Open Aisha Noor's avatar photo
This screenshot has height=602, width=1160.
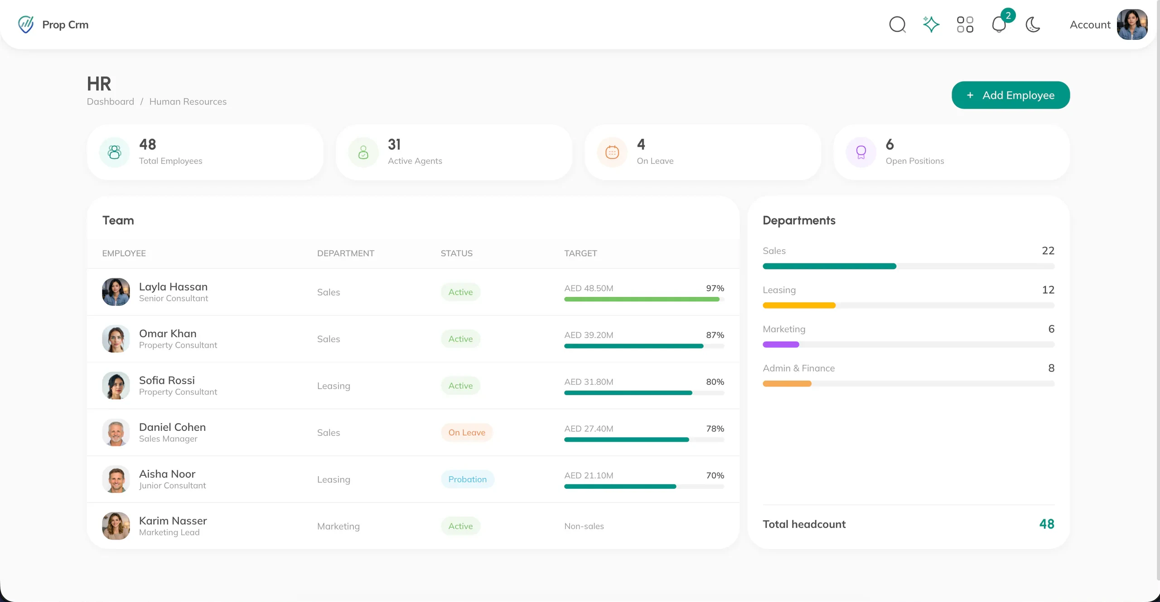pyautogui.click(x=116, y=479)
